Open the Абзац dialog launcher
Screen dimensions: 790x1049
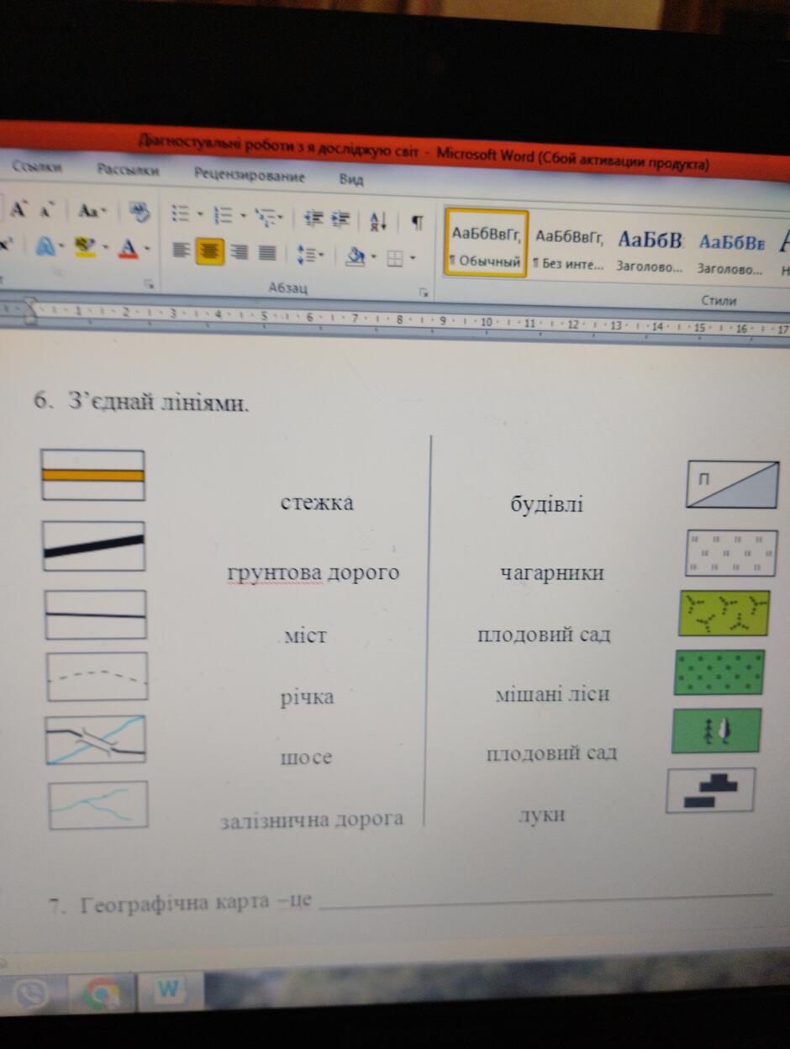424,293
